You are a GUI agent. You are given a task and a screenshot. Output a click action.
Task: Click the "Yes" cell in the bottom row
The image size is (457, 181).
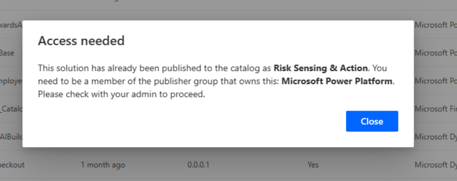pyautogui.click(x=313, y=165)
